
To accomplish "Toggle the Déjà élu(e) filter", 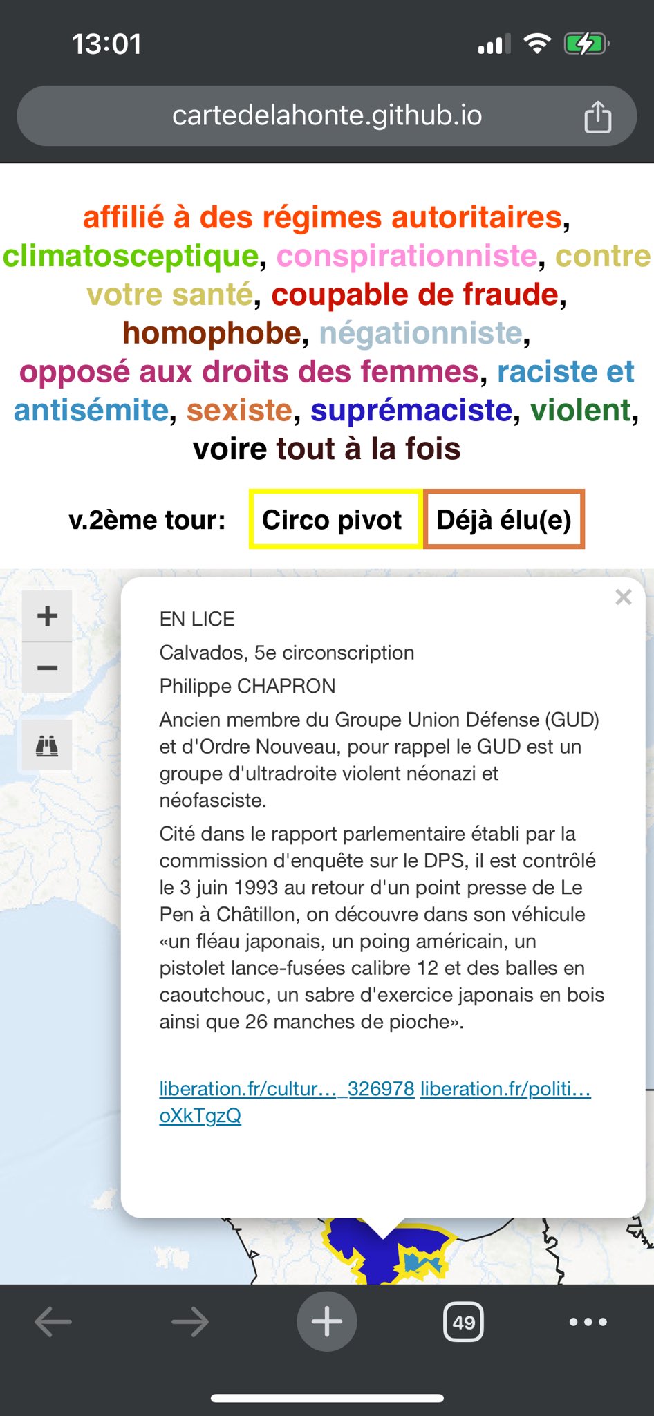I will (x=504, y=519).
